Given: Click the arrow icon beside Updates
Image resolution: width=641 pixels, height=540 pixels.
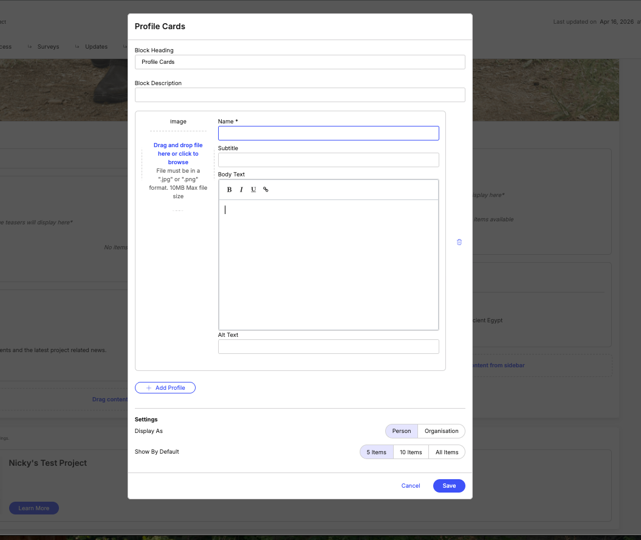Looking at the screenshot, I should pyautogui.click(x=77, y=46).
